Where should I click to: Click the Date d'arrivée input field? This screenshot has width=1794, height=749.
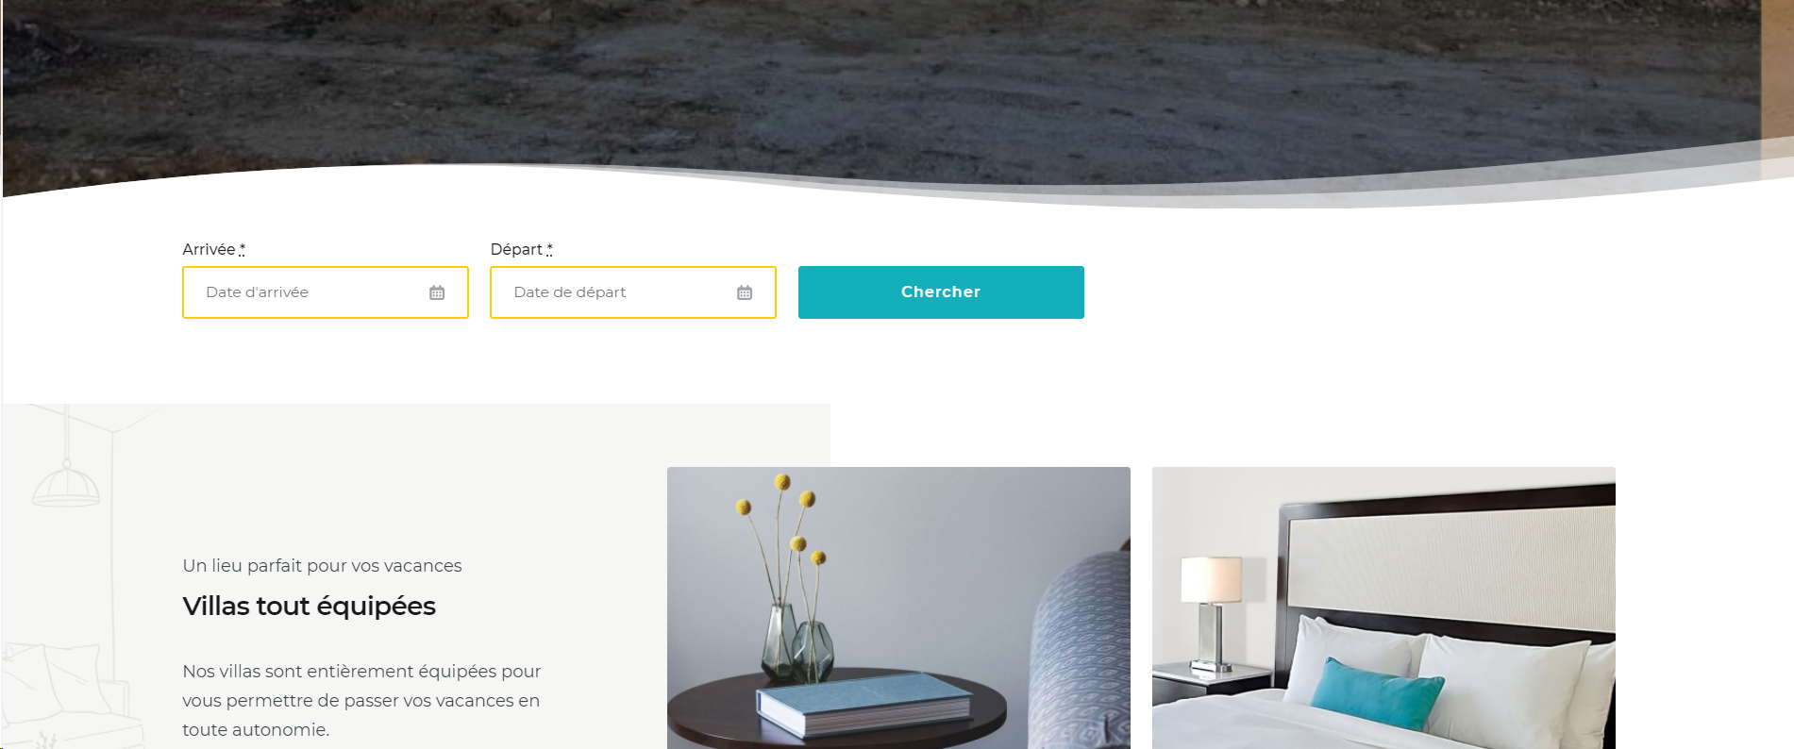pos(326,292)
